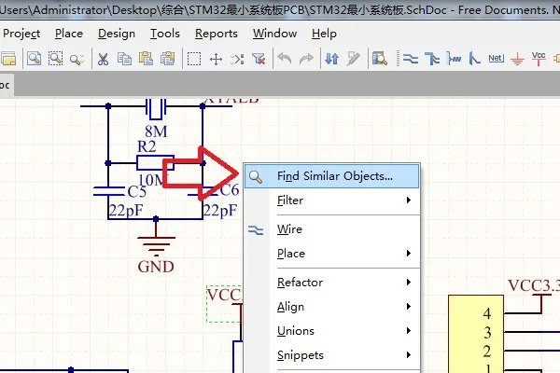
Task: Click the Print Preview toolbar icon
Action: point(34,59)
